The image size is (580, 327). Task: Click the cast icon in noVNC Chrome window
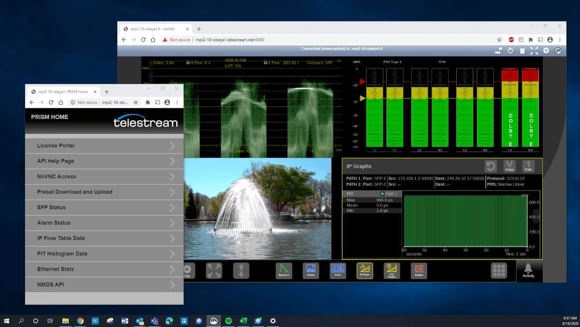click(x=540, y=40)
